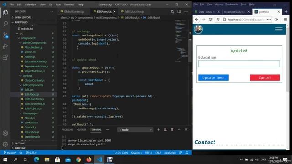Open the Accounts menu in the activity bar
This screenshot has height=164, width=292.
click(5, 133)
